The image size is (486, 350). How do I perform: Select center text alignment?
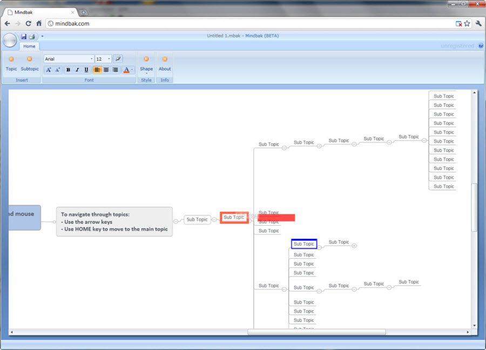tap(106, 70)
